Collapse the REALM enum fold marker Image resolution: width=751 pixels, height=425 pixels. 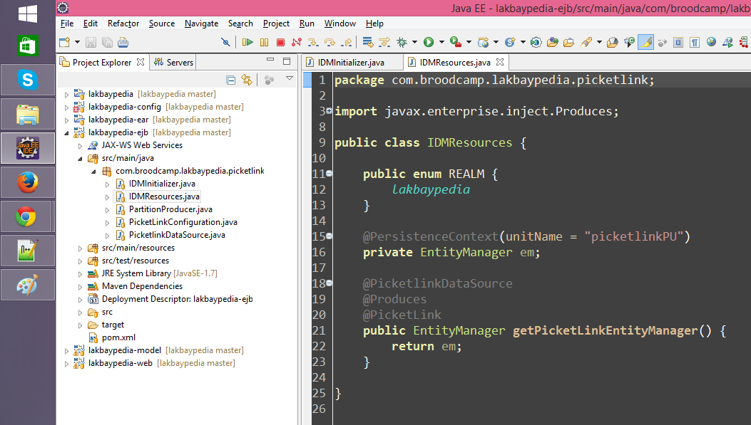pos(329,174)
